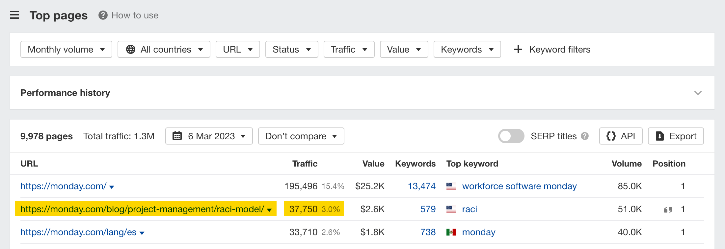725x249 pixels.
Task: Open the hamburger menu icon
Action: 14,15
